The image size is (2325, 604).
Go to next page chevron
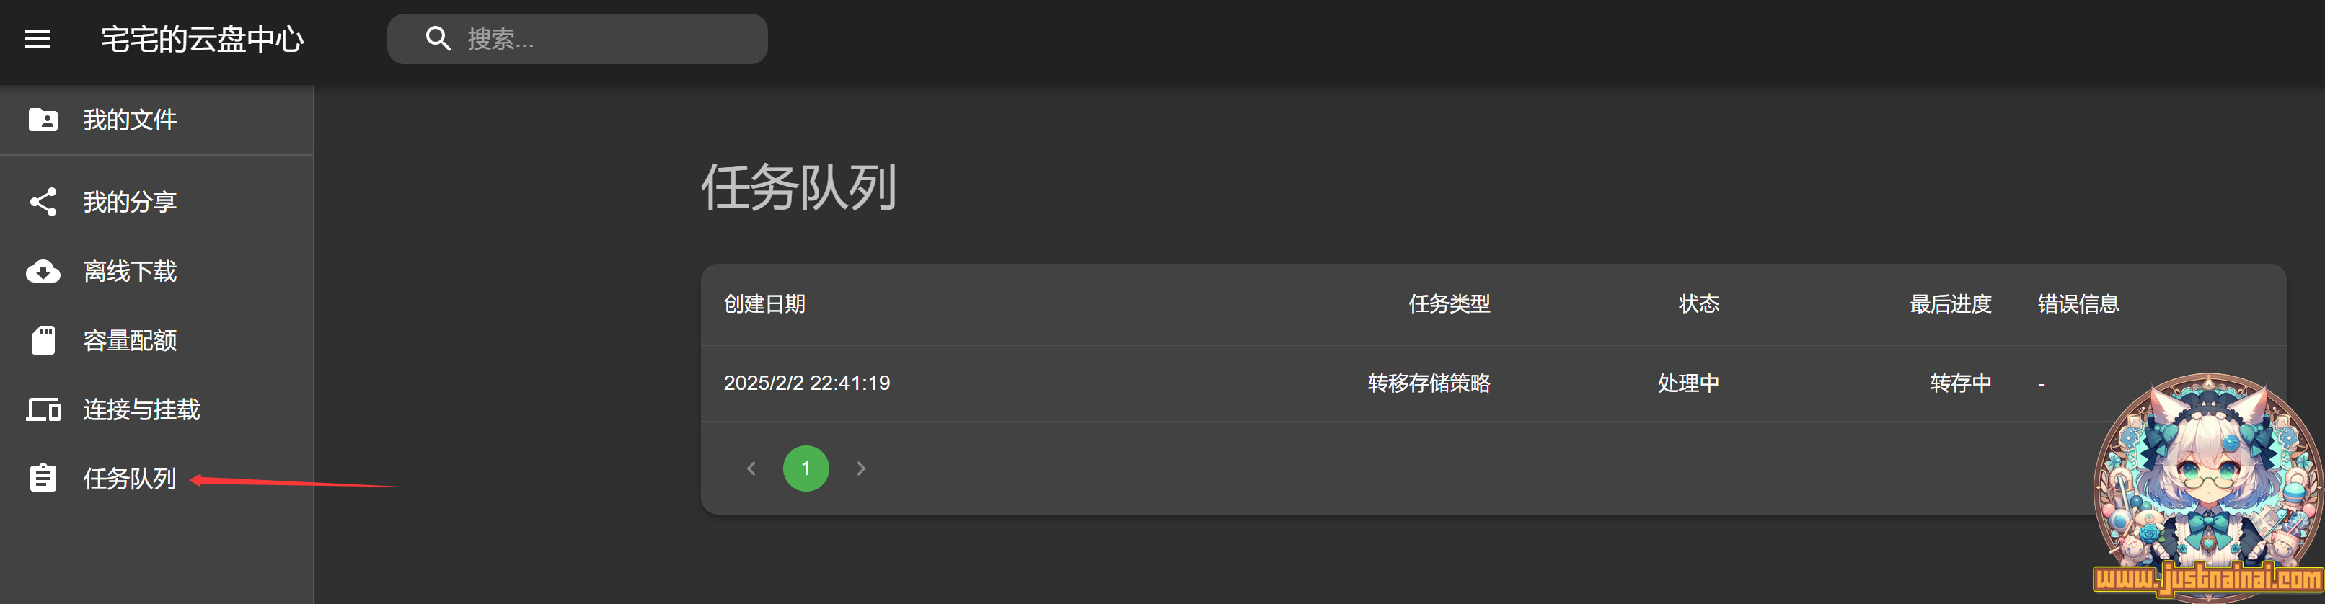pos(861,468)
